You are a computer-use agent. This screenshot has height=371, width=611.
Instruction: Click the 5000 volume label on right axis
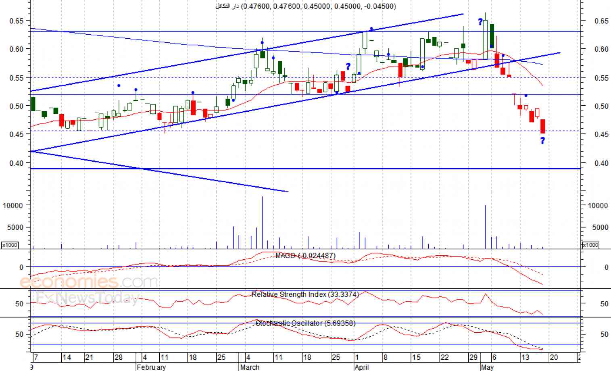(x=600, y=227)
